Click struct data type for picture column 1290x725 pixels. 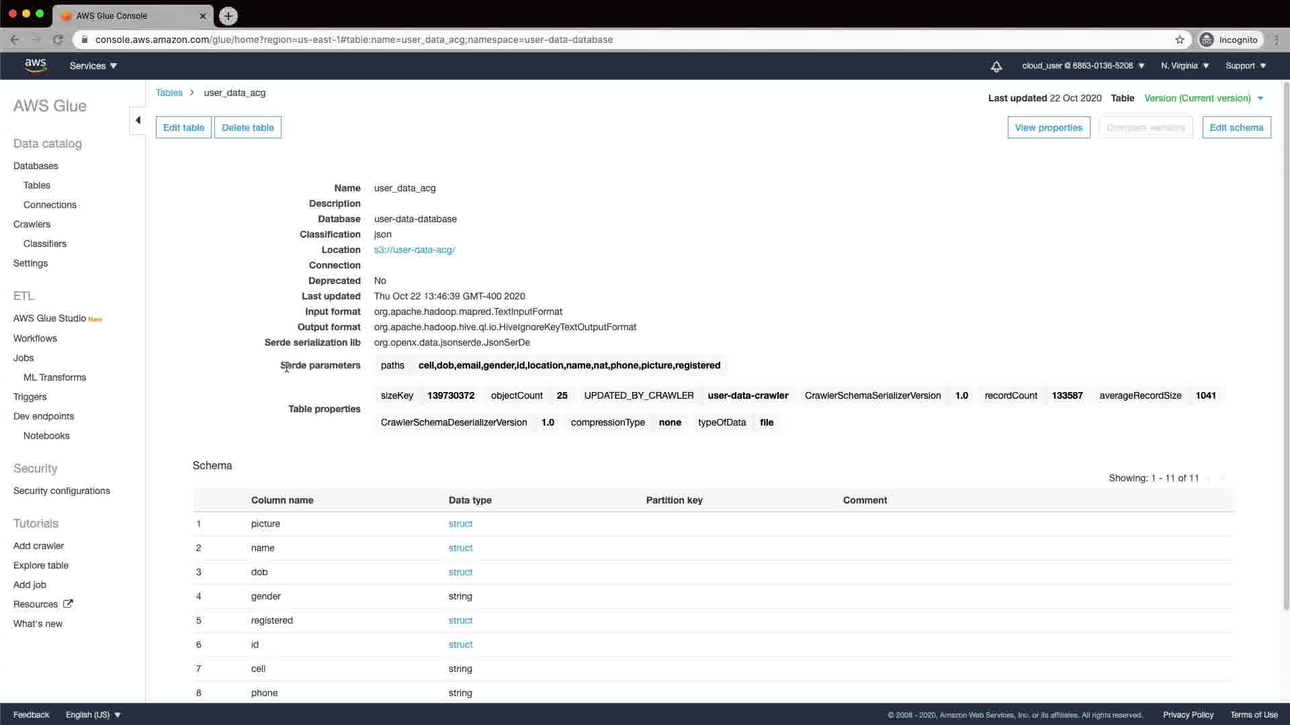pyautogui.click(x=460, y=524)
